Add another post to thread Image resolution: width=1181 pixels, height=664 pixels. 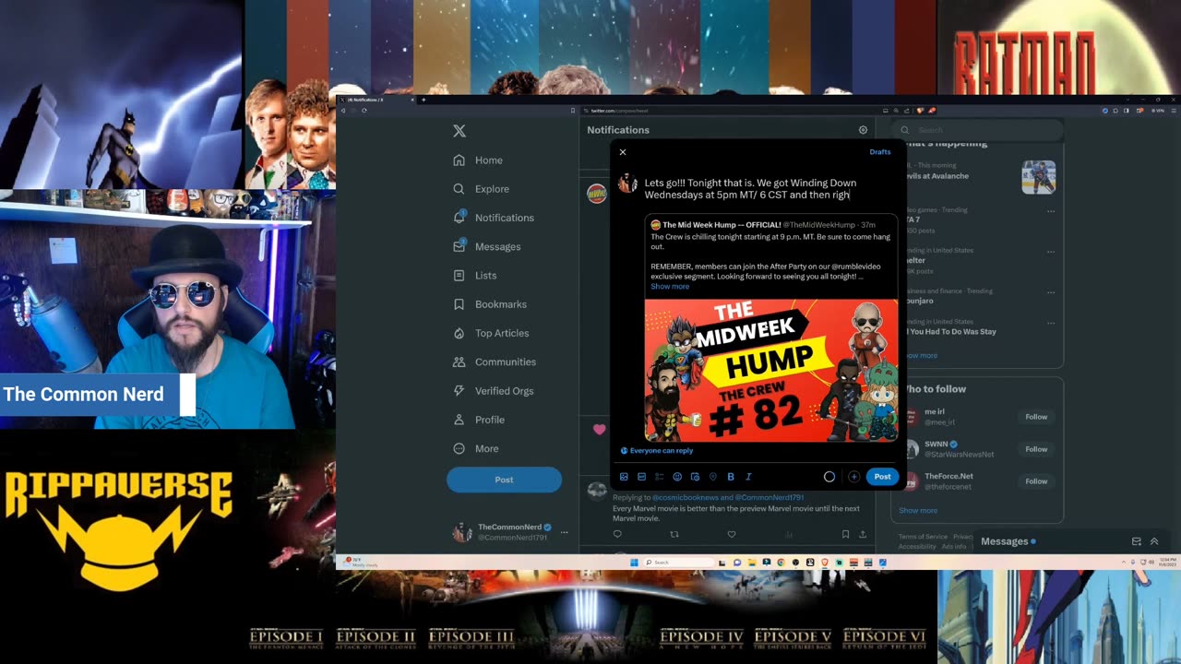[853, 477]
